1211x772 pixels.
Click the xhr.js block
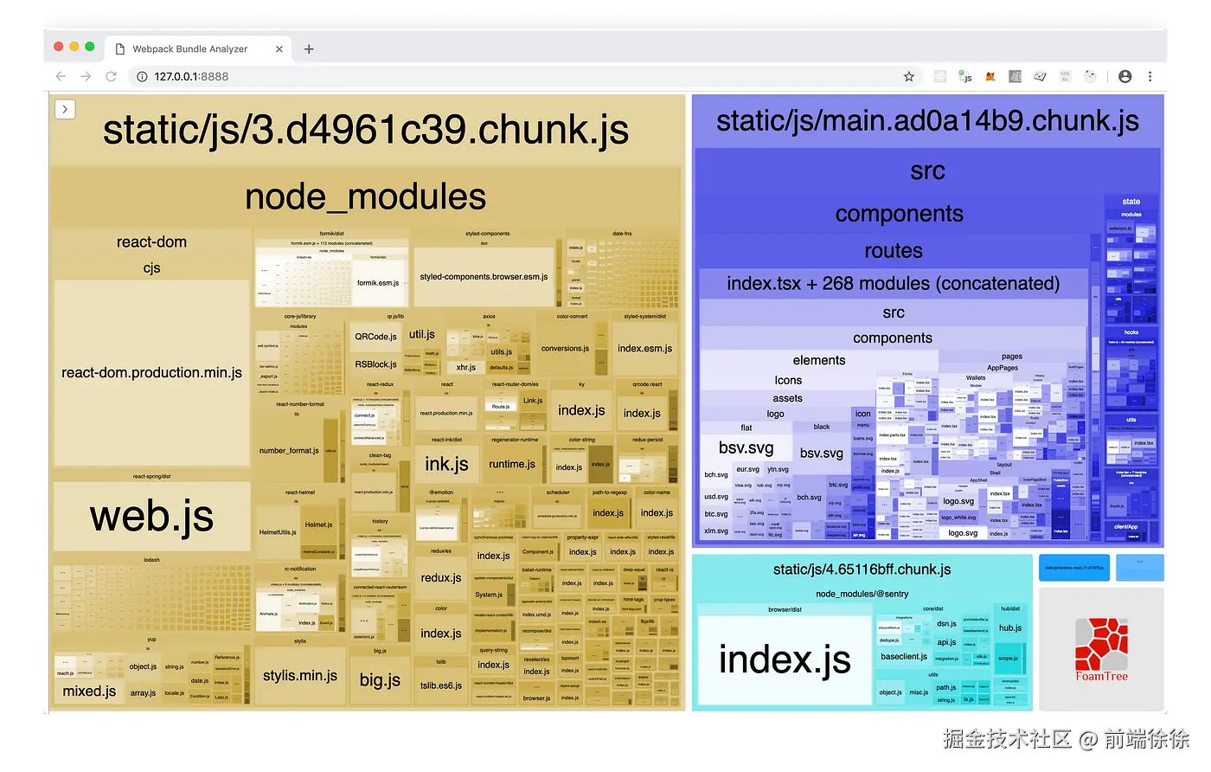tap(466, 367)
